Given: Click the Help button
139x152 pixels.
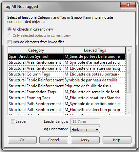Looking at the screenshot, I should (117, 140).
